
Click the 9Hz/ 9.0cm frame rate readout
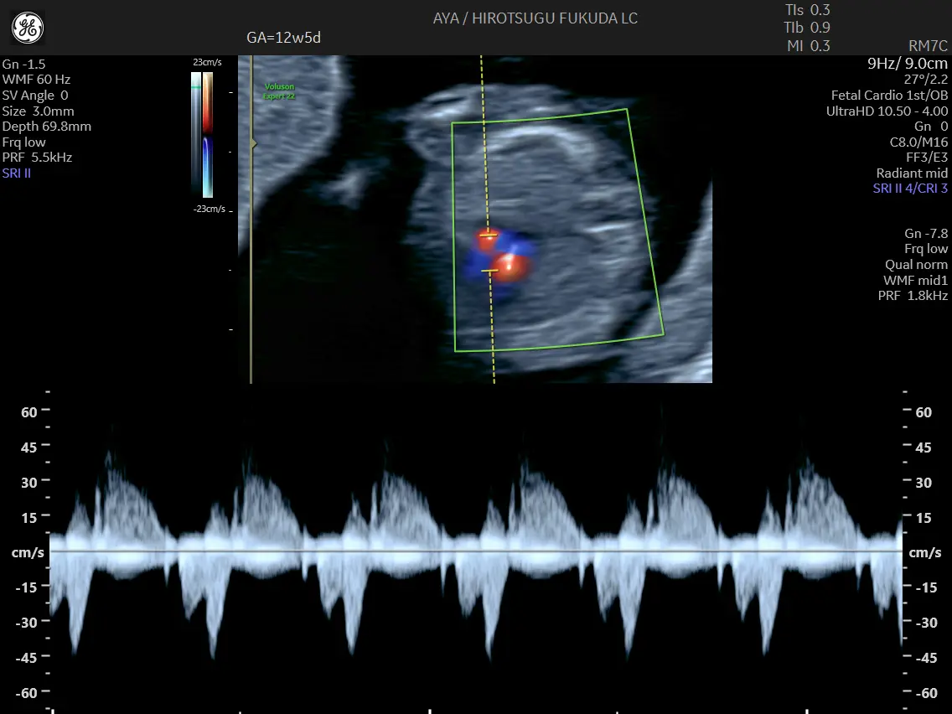[907, 63]
